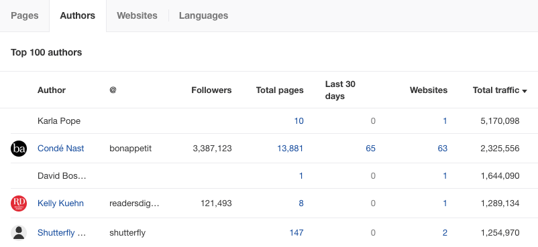This screenshot has width=538, height=247.
Task: Open Karla Pope's 10 total pages
Action: 299,121
